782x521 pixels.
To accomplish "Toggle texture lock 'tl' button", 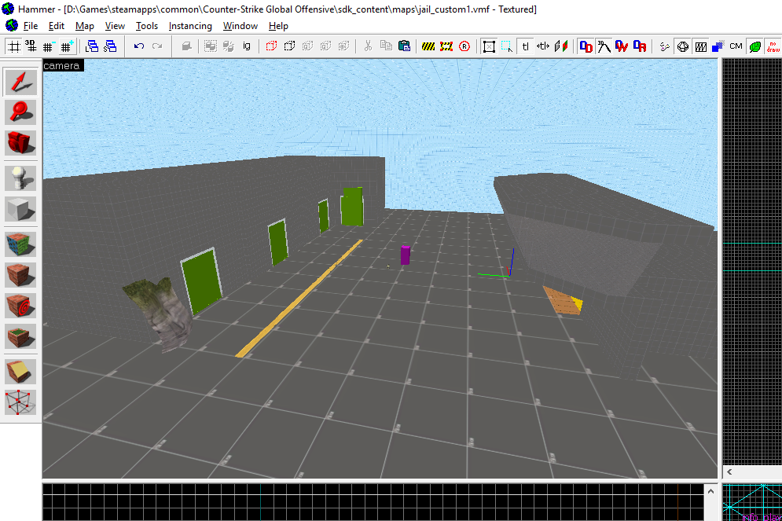I will pyautogui.click(x=525, y=46).
